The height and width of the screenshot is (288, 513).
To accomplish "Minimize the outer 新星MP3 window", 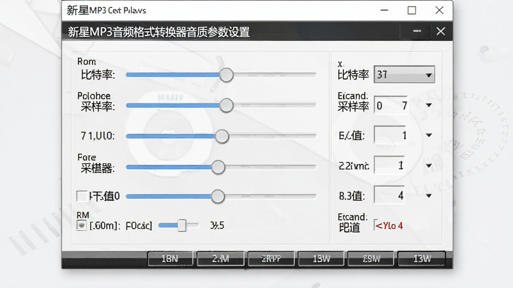I will coord(384,10).
